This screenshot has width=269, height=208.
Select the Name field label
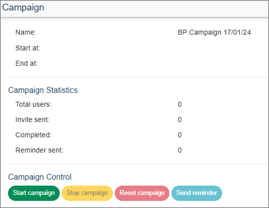[26, 32]
